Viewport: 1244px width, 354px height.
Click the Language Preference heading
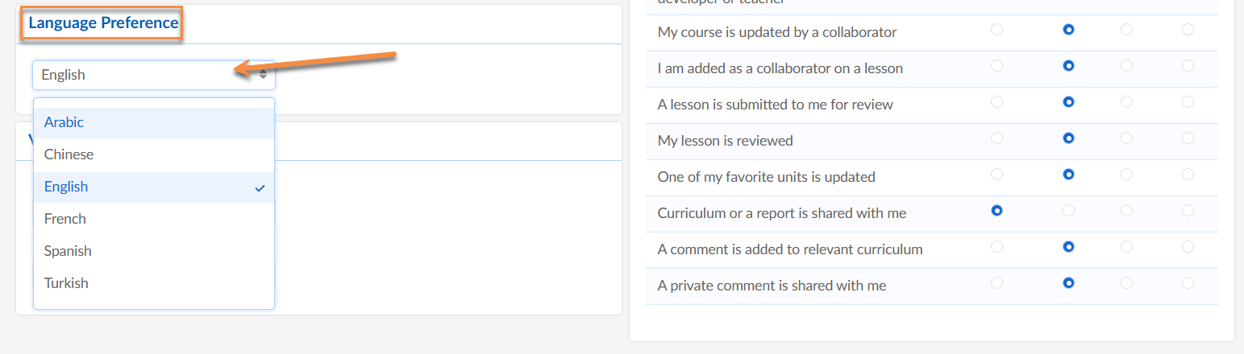pos(103,23)
